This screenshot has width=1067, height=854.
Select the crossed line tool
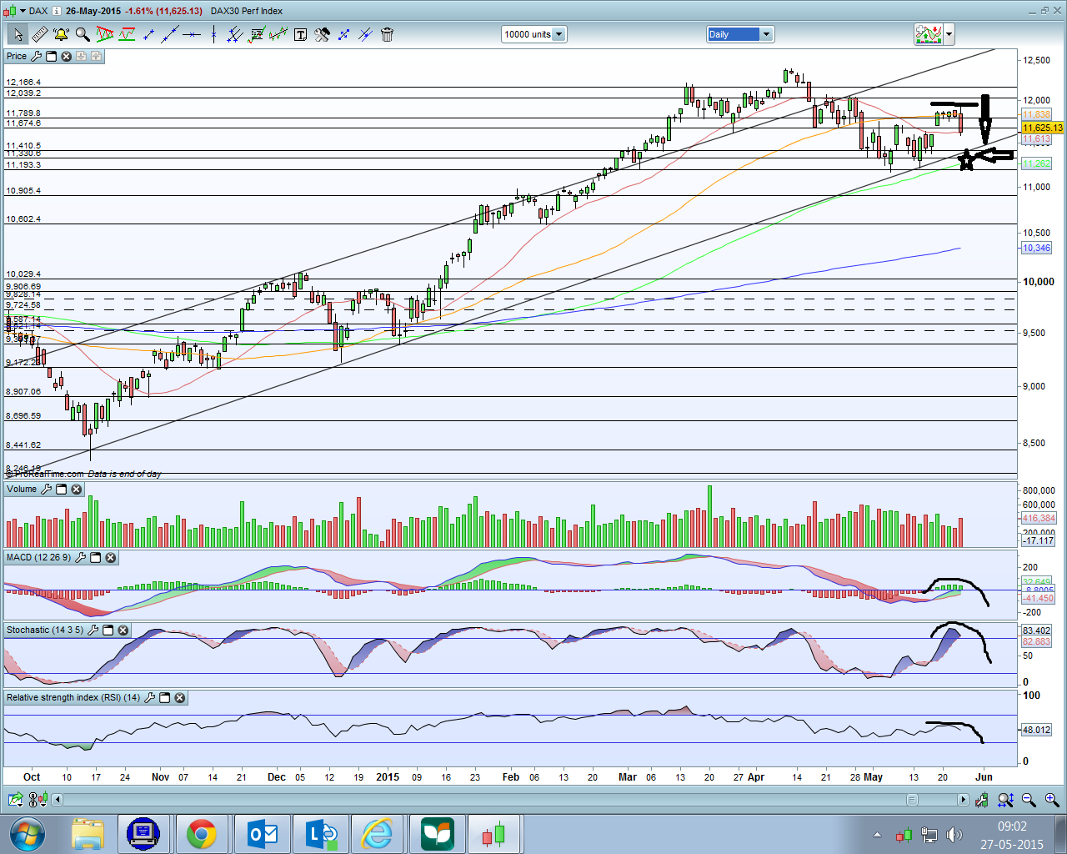coord(365,34)
